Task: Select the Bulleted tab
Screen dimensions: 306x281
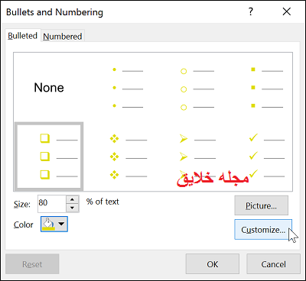Action: click(23, 36)
